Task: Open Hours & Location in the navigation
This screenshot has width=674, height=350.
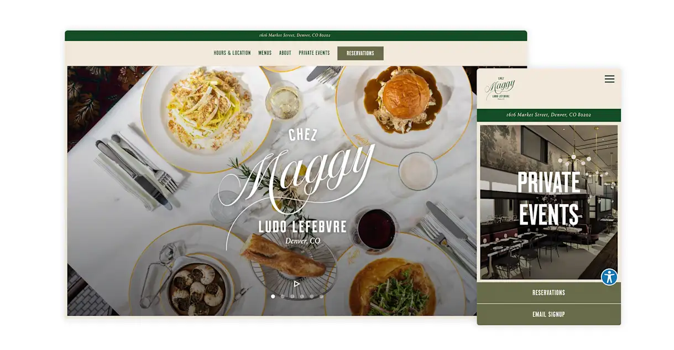Action: click(232, 53)
